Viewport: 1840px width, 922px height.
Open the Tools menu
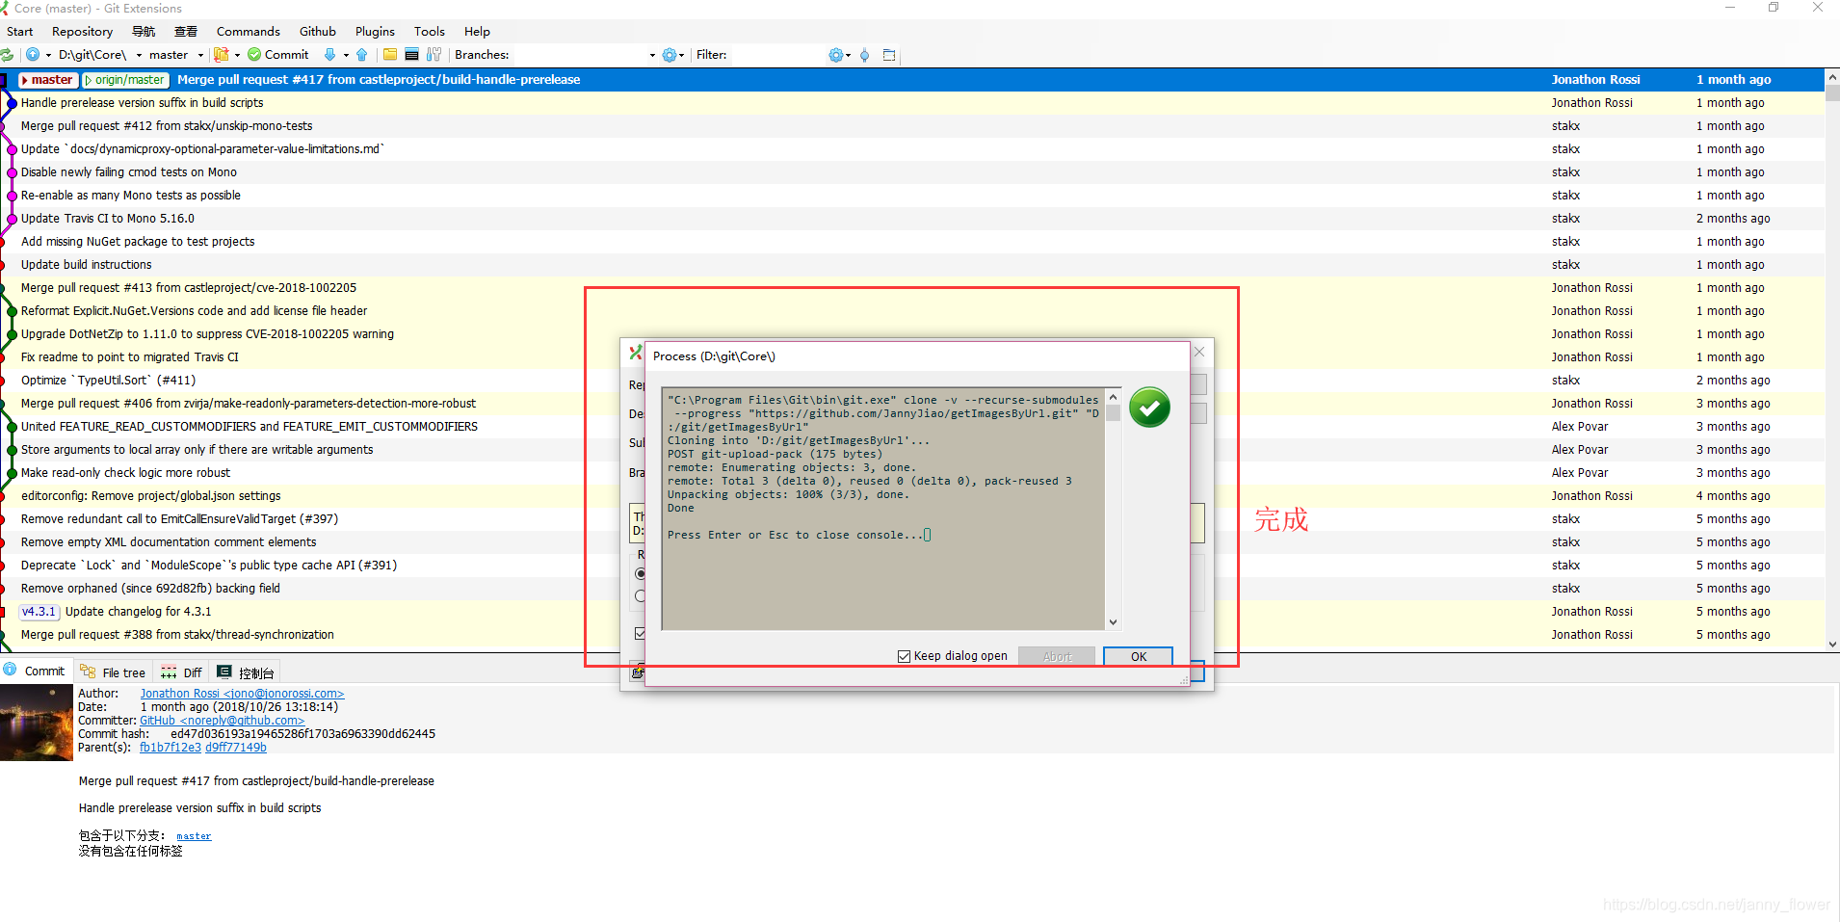[430, 32]
